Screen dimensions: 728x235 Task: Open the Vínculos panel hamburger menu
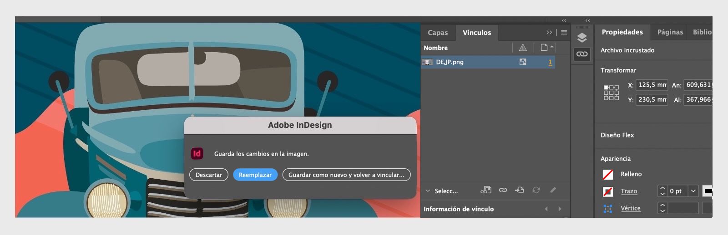(564, 33)
